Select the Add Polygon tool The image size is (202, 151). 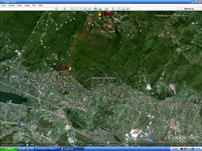[76, 9]
